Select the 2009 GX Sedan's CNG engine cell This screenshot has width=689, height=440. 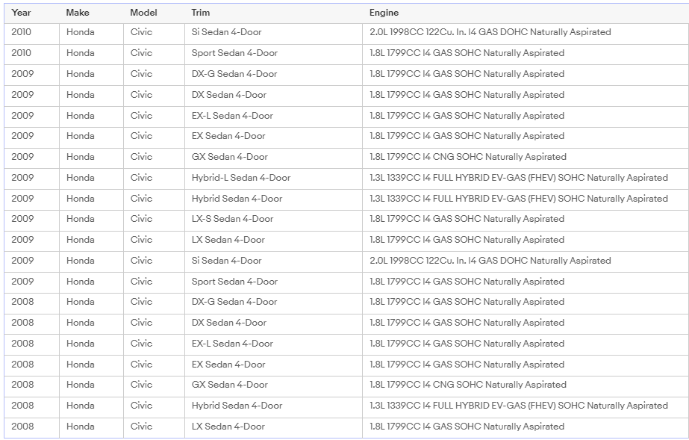pos(467,157)
